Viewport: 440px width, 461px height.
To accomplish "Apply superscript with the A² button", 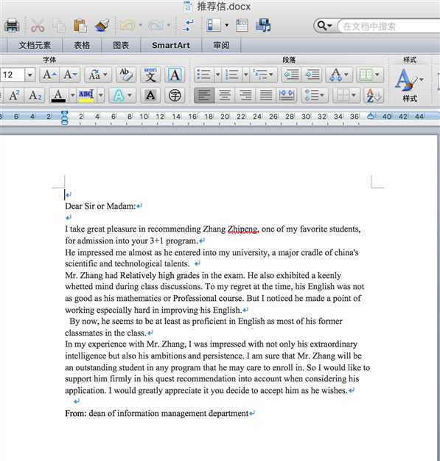I will click(x=14, y=95).
